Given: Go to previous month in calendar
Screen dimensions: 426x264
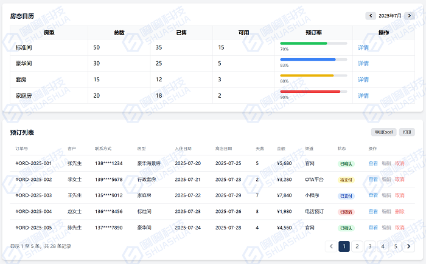Looking at the screenshot, I should pyautogui.click(x=370, y=16).
